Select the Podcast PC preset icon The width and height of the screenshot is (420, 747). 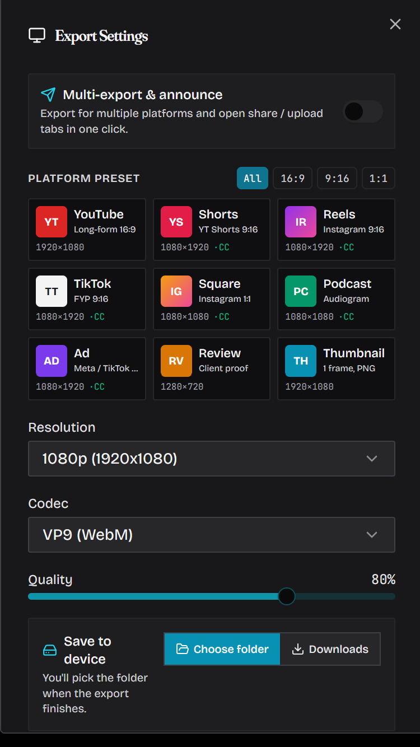pos(301,291)
